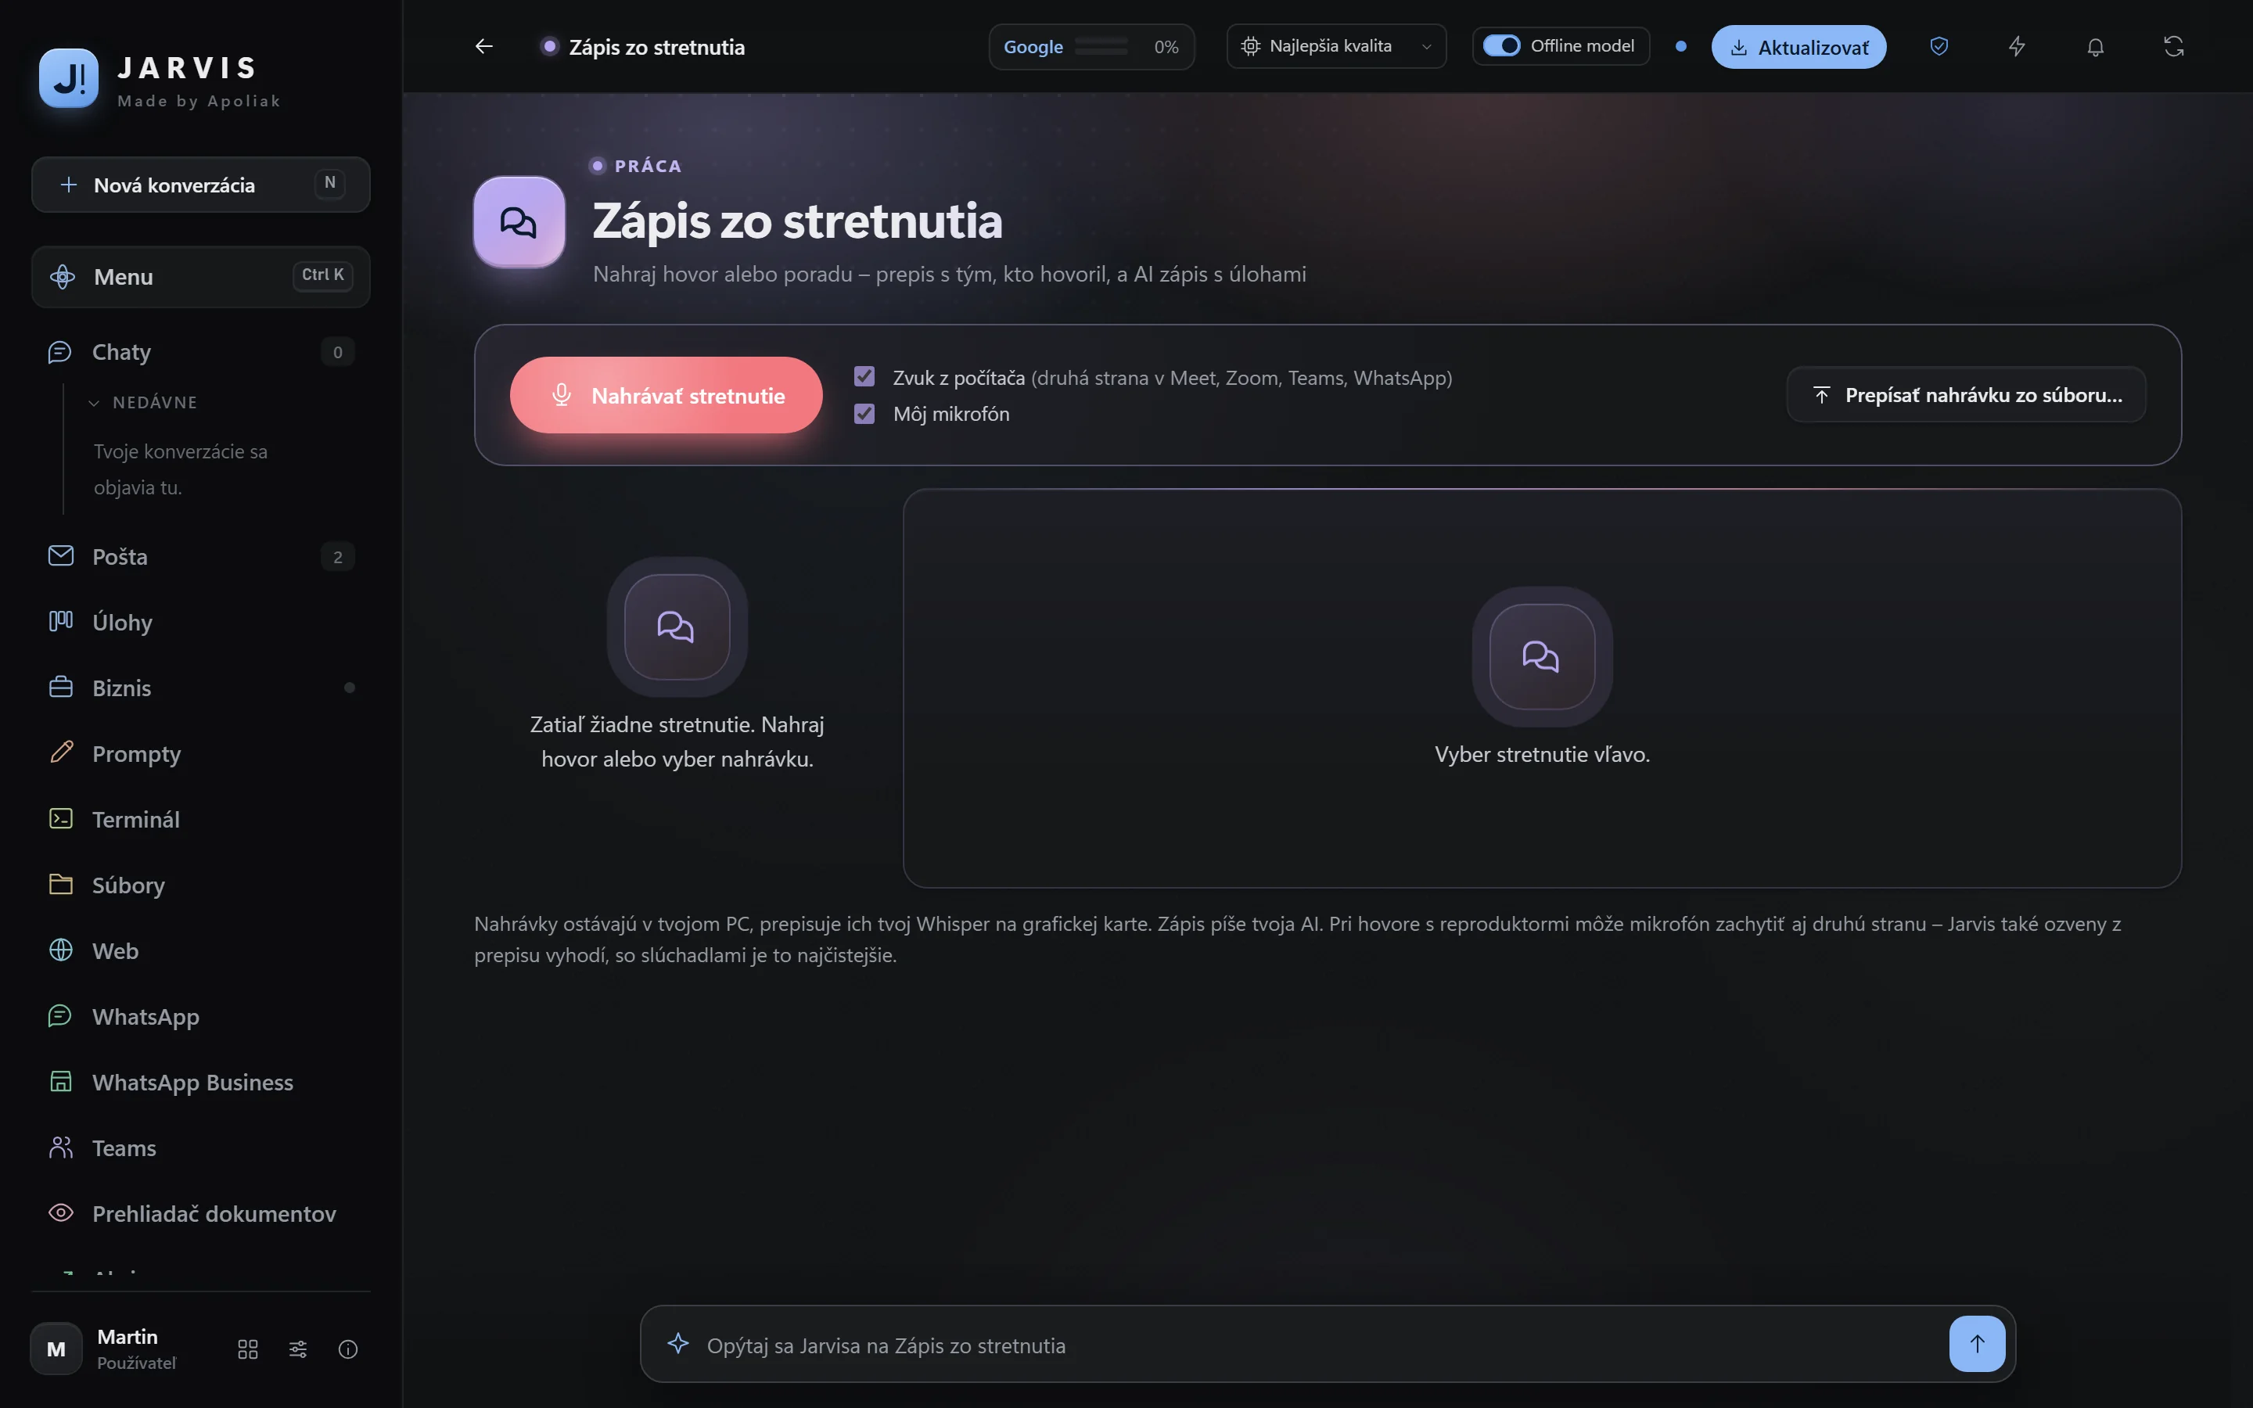
Task: Open Terminál in the sidebar
Action: point(201,820)
